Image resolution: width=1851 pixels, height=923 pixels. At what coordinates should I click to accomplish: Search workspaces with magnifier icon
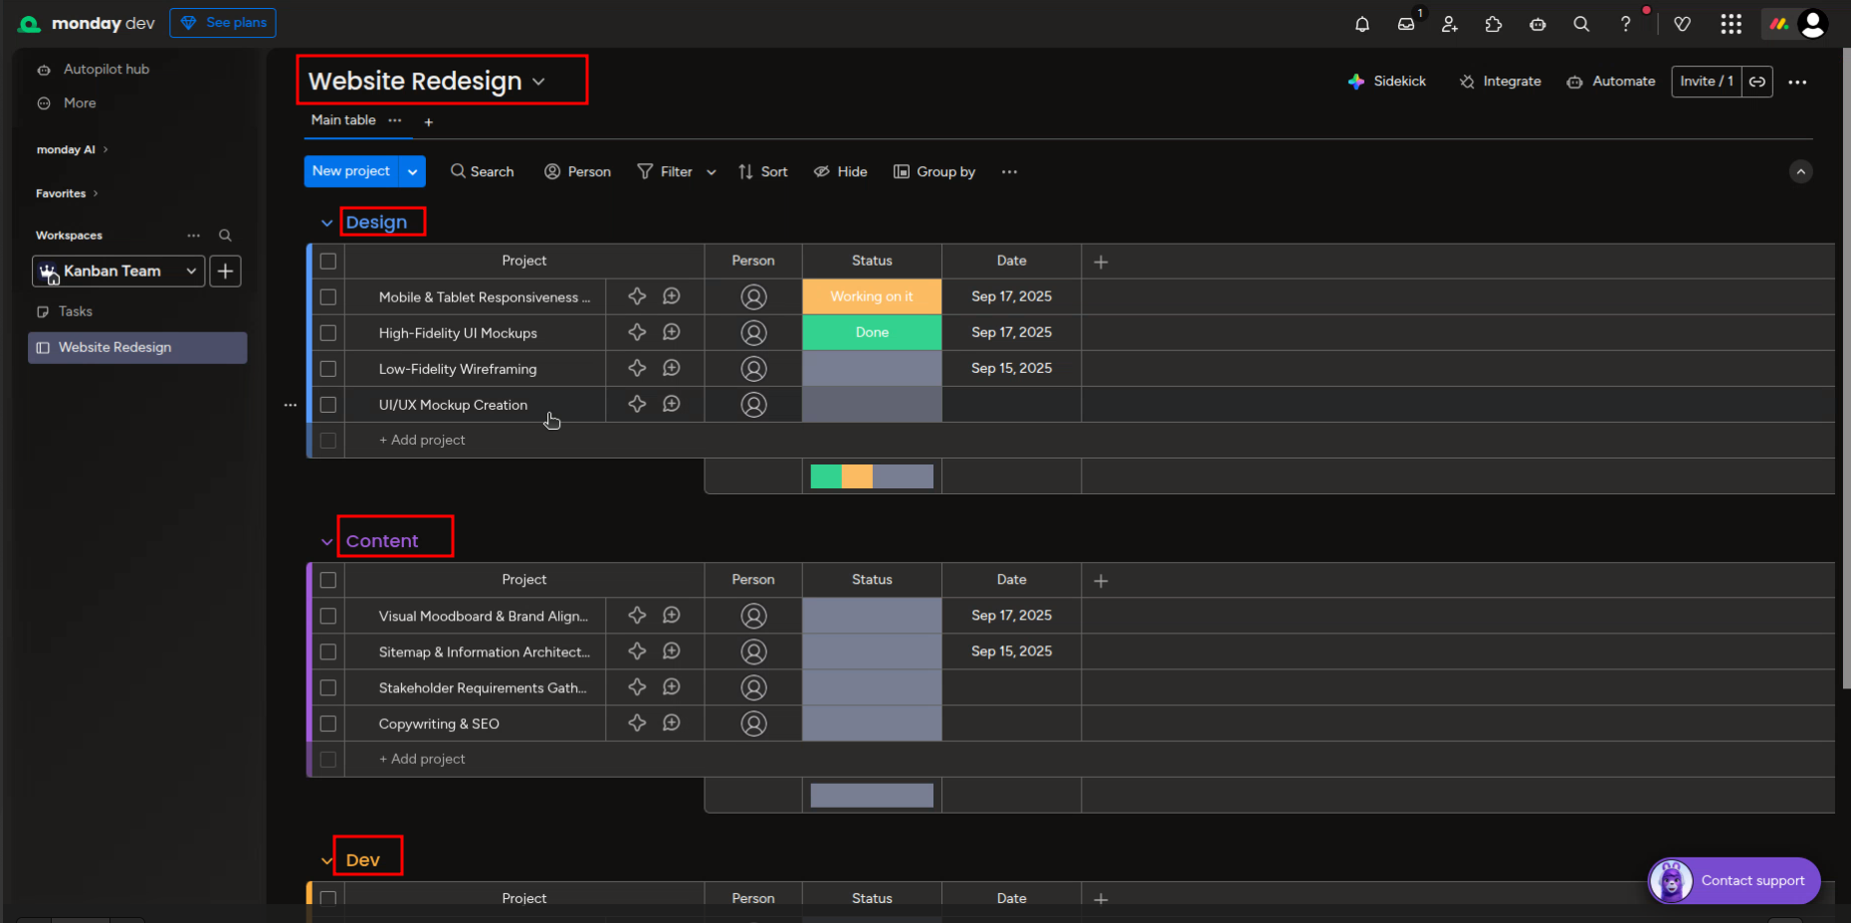click(225, 236)
